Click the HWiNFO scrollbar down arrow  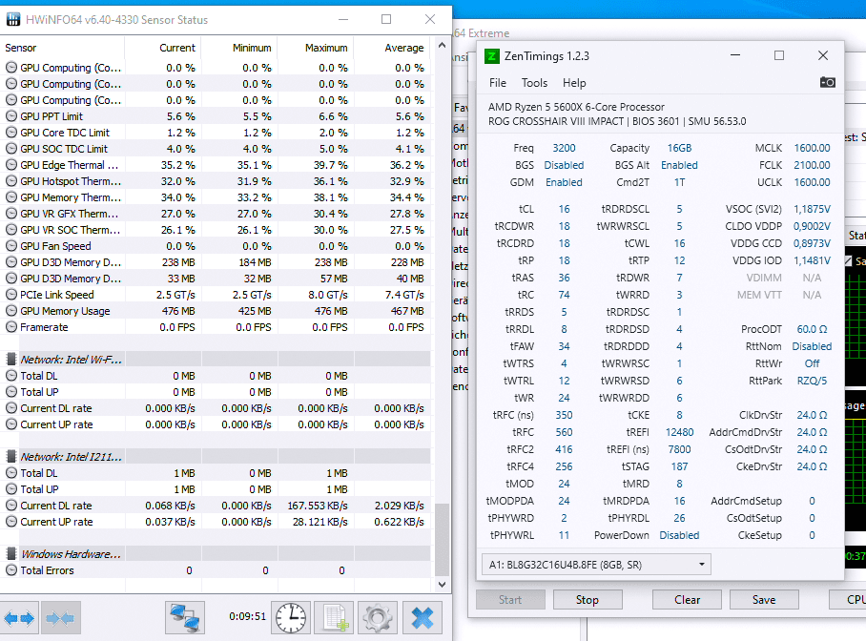point(442,584)
